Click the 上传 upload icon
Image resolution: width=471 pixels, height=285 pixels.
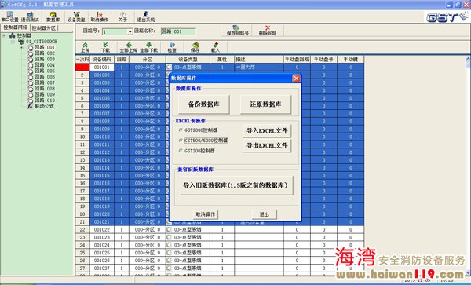[x=86, y=47]
